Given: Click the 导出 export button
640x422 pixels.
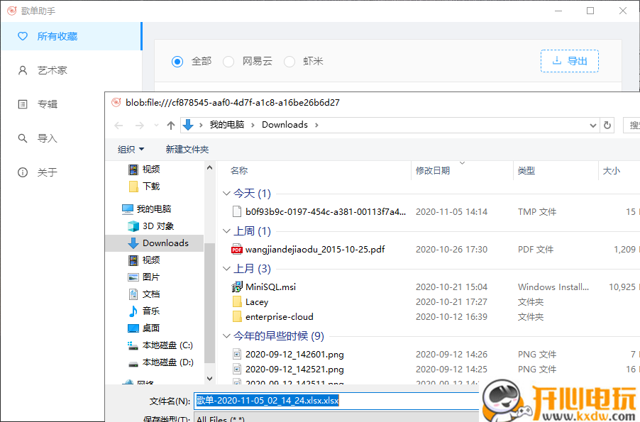Looking at the screenshot, I should [x=569, y=61].
